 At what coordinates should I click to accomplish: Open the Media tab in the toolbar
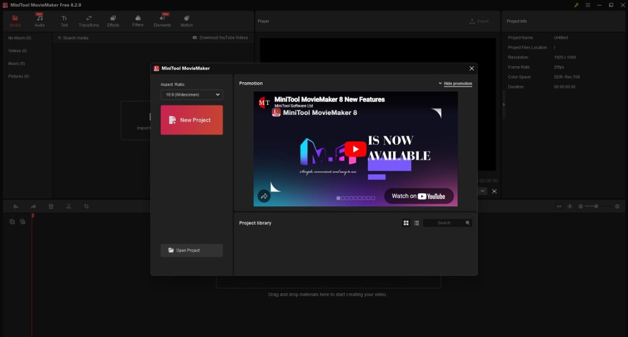15,21
